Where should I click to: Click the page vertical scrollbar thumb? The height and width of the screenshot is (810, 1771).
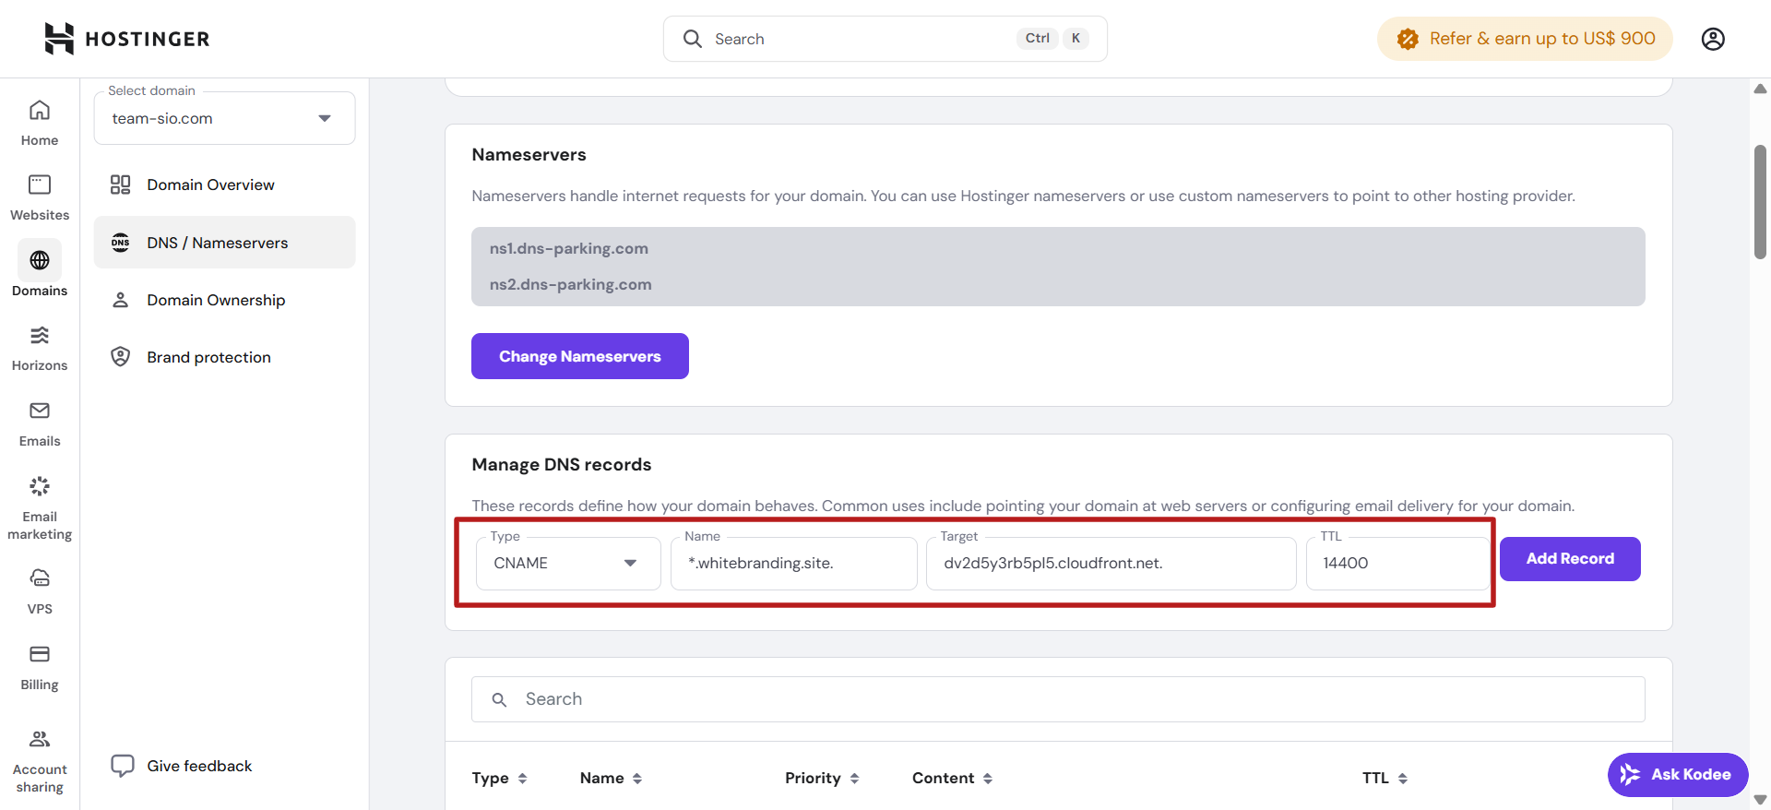pyautogui.click(x=1760, y=201)
